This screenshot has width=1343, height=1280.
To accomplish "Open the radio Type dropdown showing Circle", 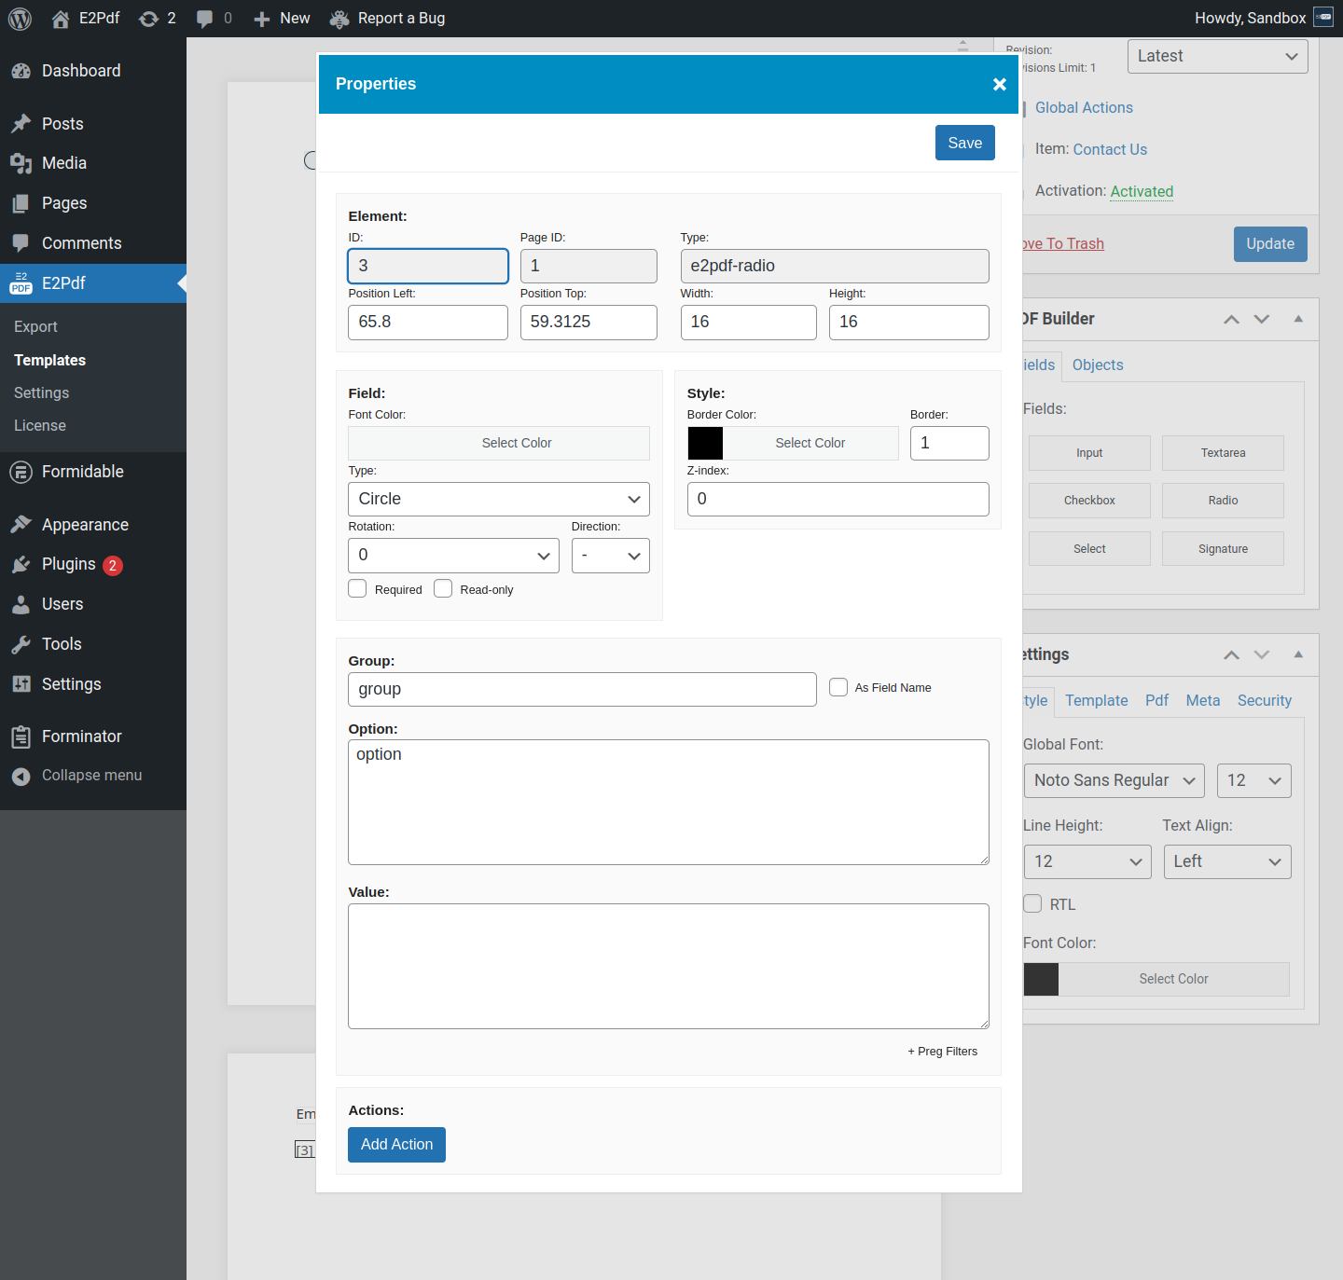I will (x=498, y=499).
